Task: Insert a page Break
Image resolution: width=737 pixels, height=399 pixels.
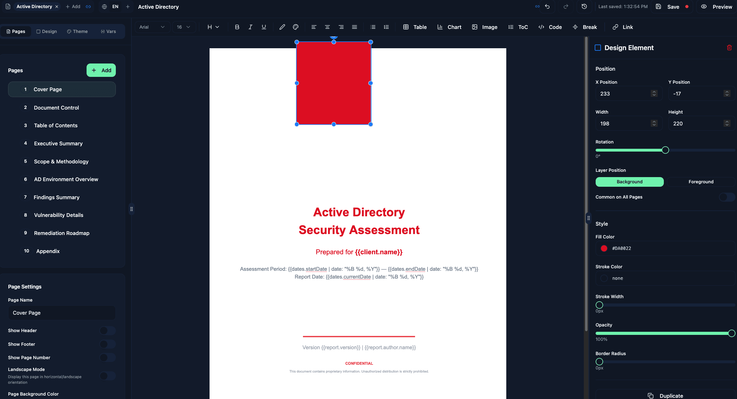Action: [584, 27]
